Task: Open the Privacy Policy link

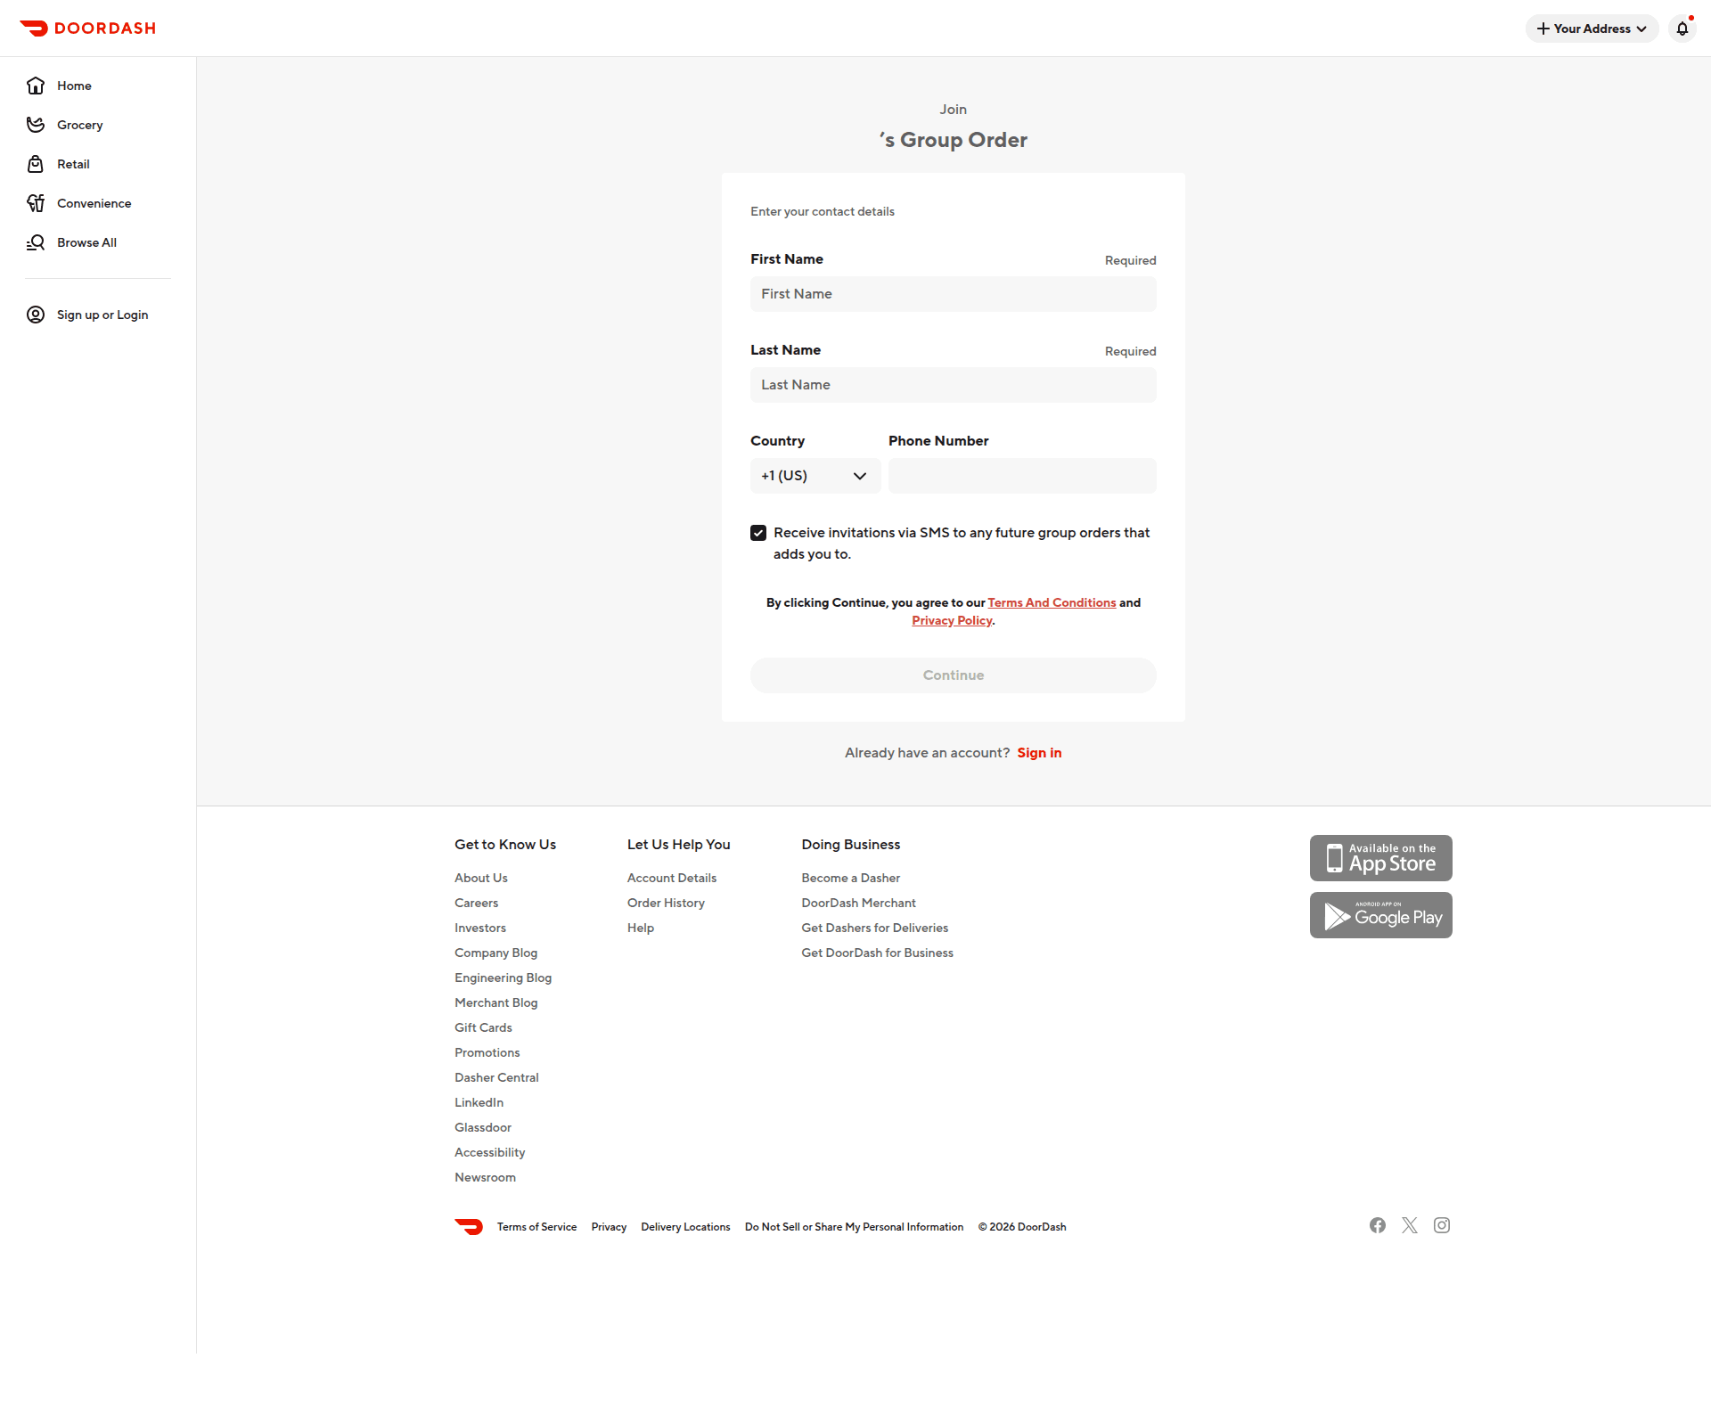Action: (952, 621)
